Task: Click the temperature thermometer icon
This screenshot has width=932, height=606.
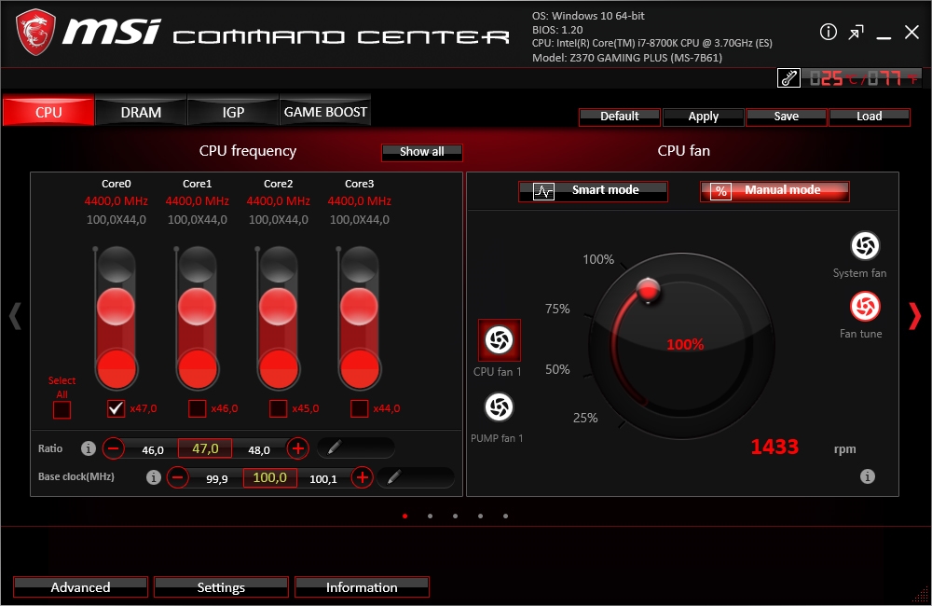Action: click(x=788, y=79)
